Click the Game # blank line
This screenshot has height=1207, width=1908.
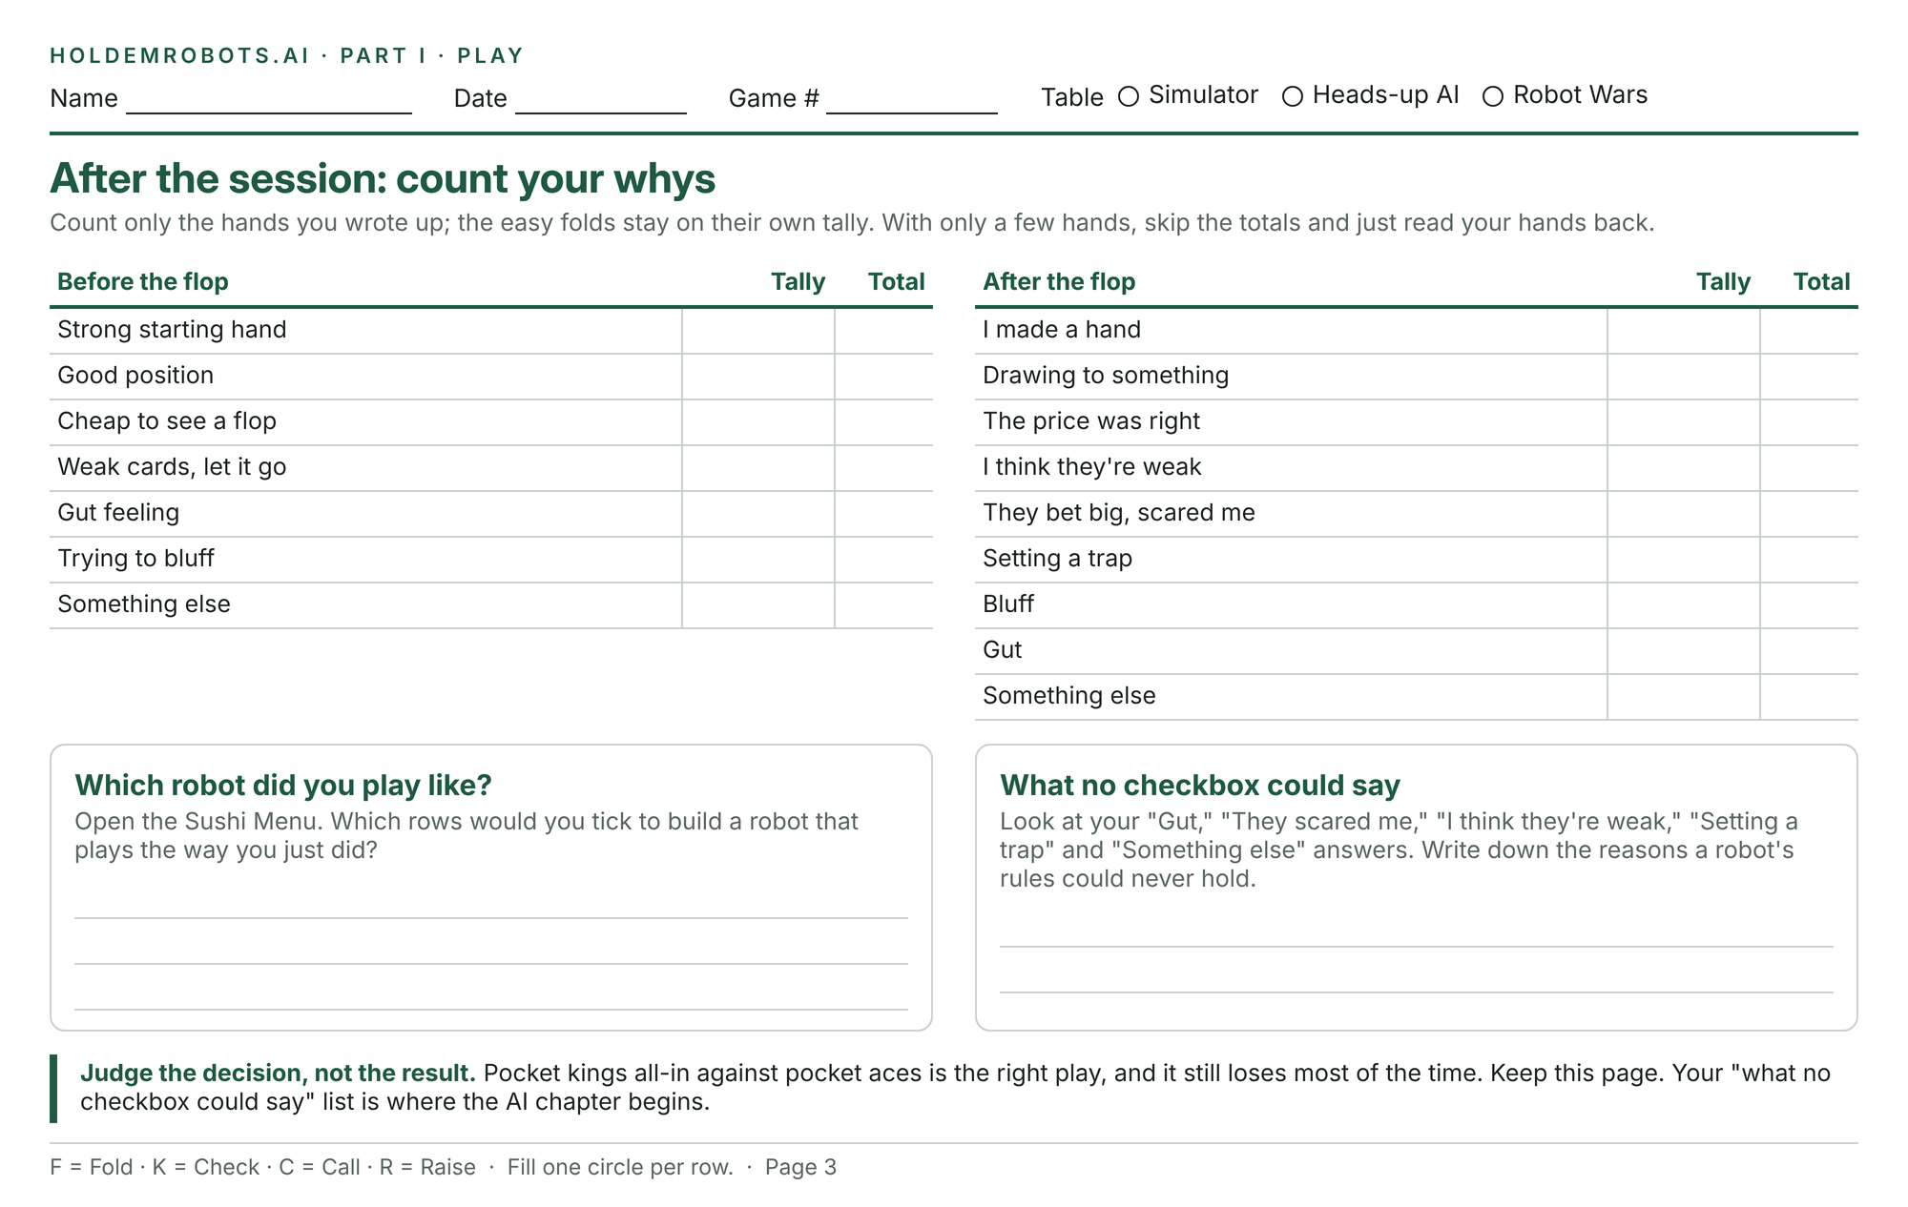pos(912,99)
